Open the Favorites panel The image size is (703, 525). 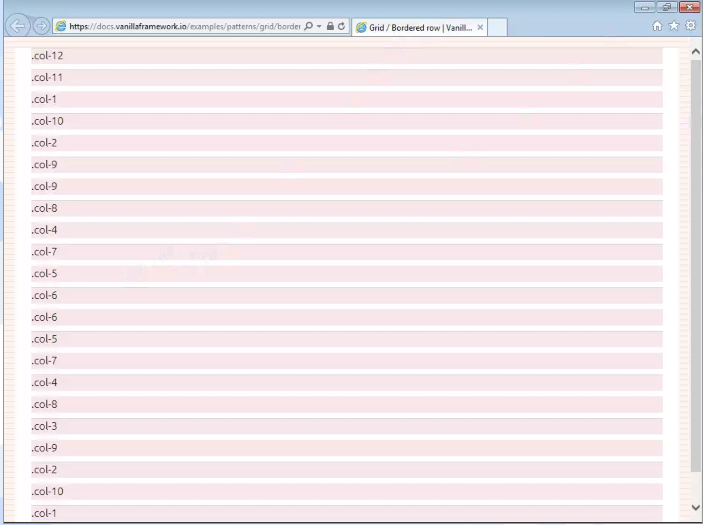coord(673,26)
